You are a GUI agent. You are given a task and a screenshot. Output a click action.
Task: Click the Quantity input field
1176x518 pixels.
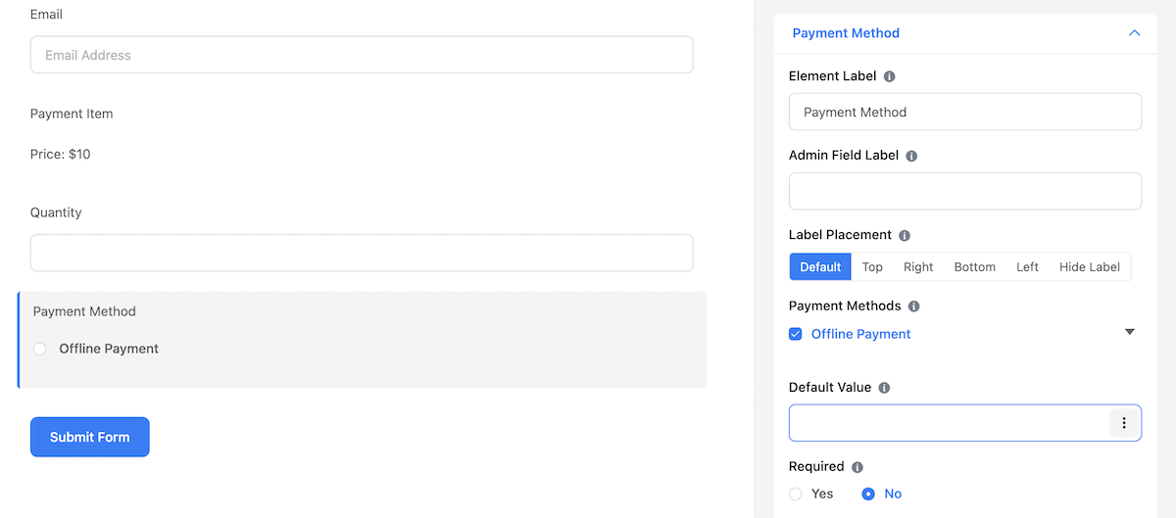[362, 253]
